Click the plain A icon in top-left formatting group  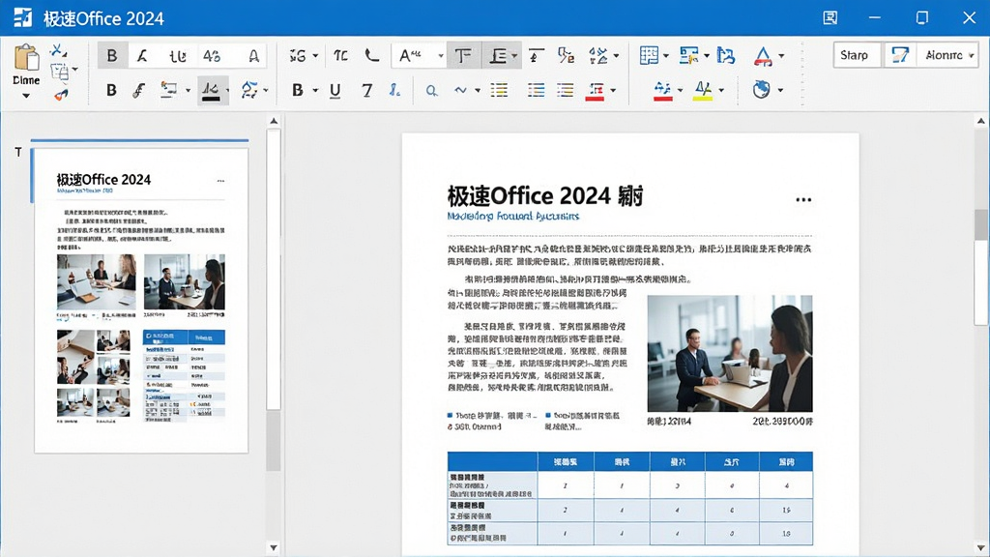point(253,56)
